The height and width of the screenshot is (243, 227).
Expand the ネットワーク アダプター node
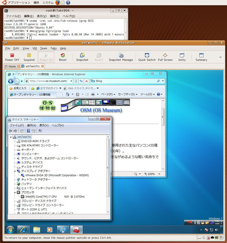click(x=15, y=180)
